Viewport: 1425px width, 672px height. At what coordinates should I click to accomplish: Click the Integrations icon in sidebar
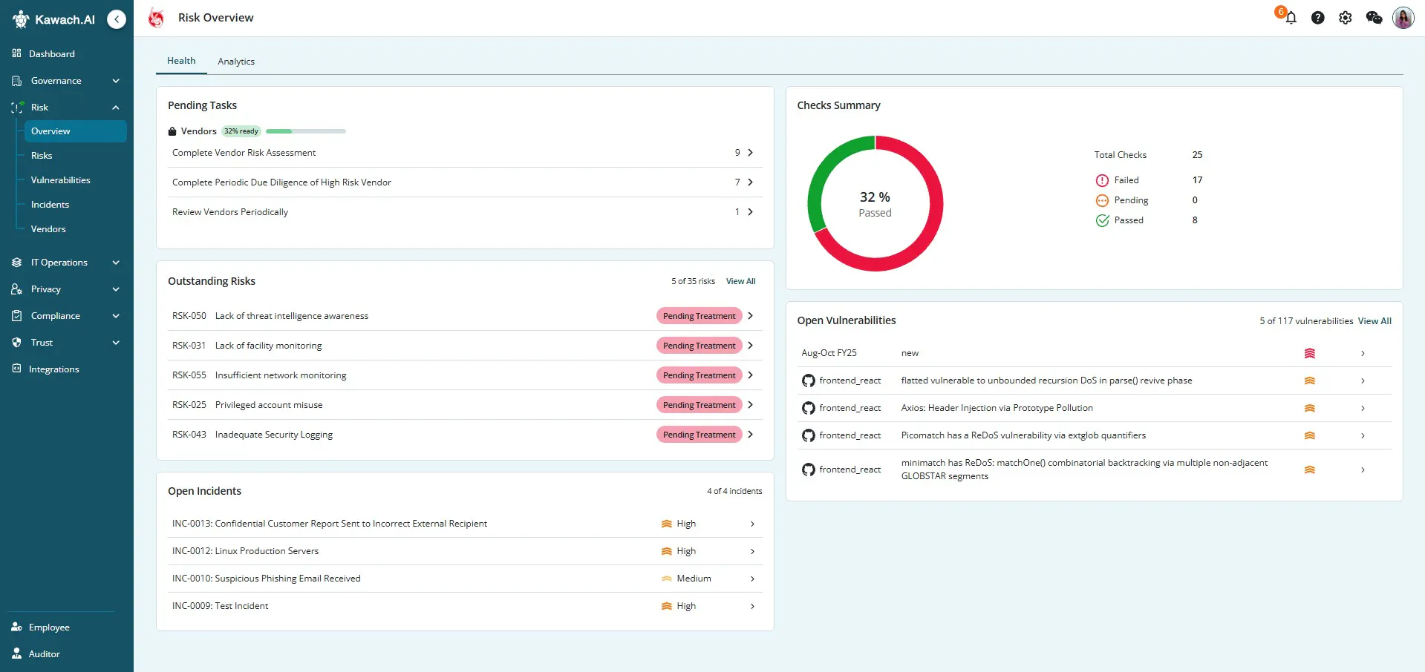point(16,369)
